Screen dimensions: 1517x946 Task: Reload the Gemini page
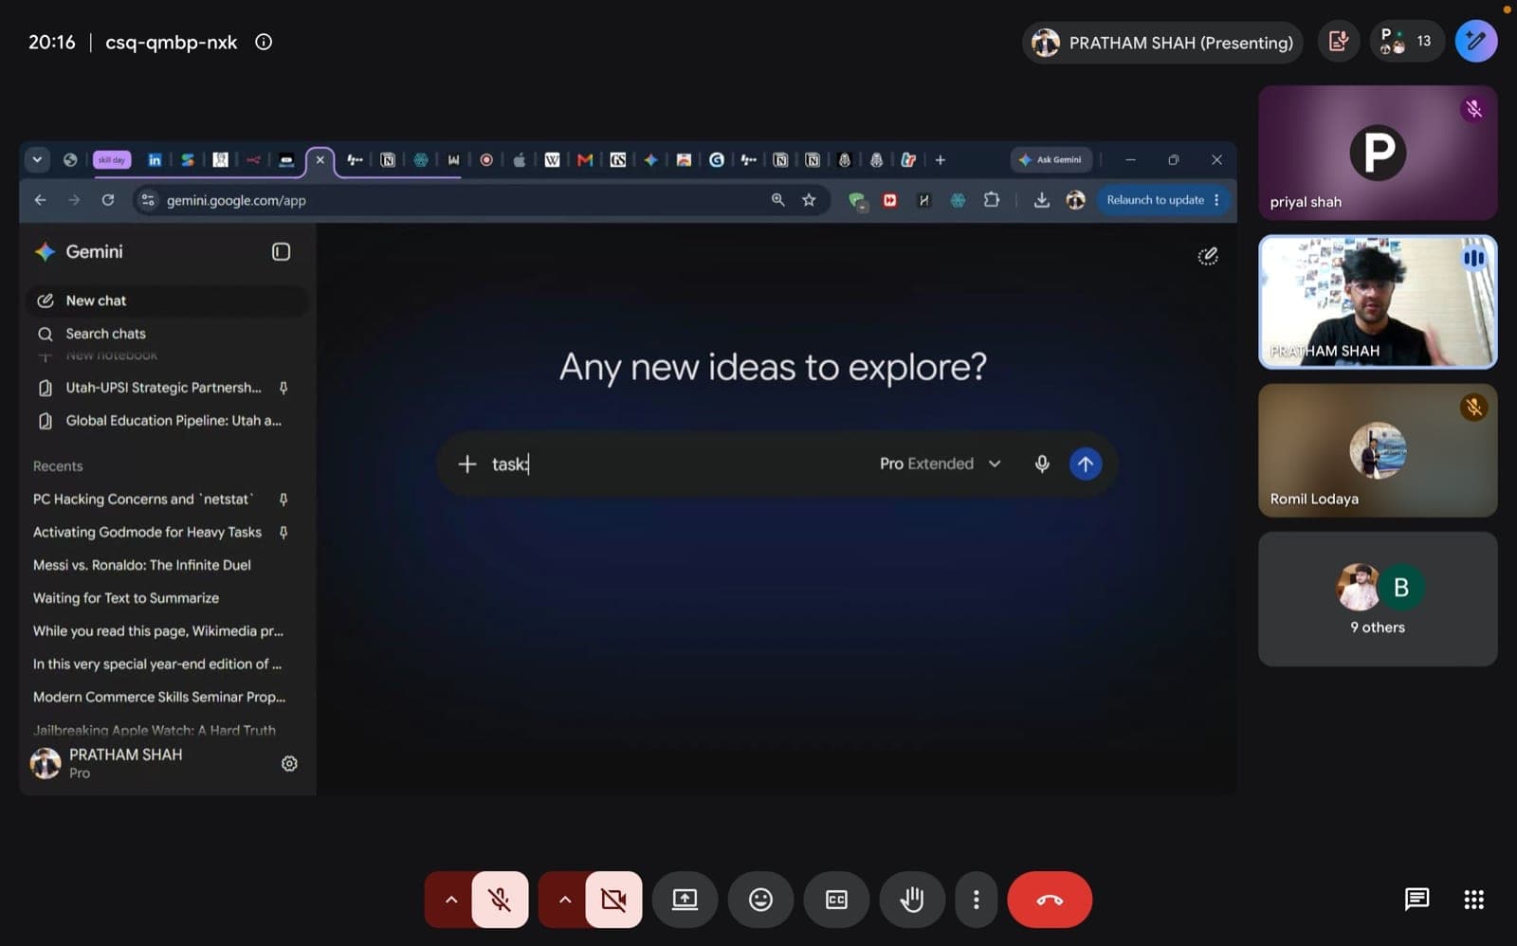[x=108, y=200]
